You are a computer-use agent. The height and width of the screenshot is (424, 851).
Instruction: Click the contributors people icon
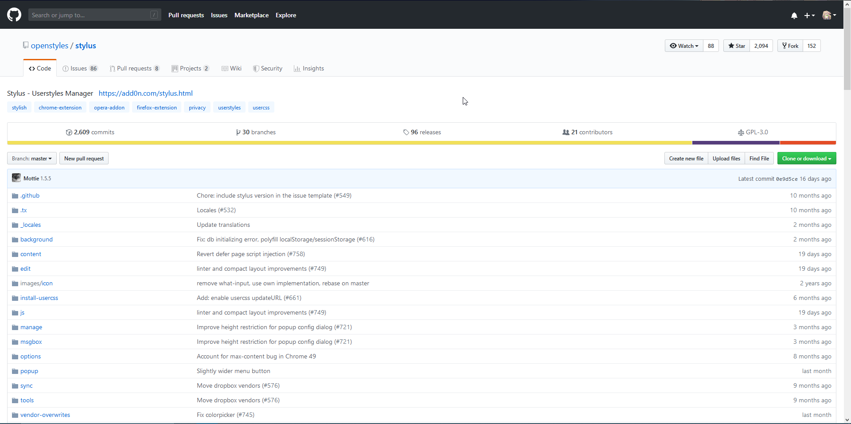tap(566, 132)
